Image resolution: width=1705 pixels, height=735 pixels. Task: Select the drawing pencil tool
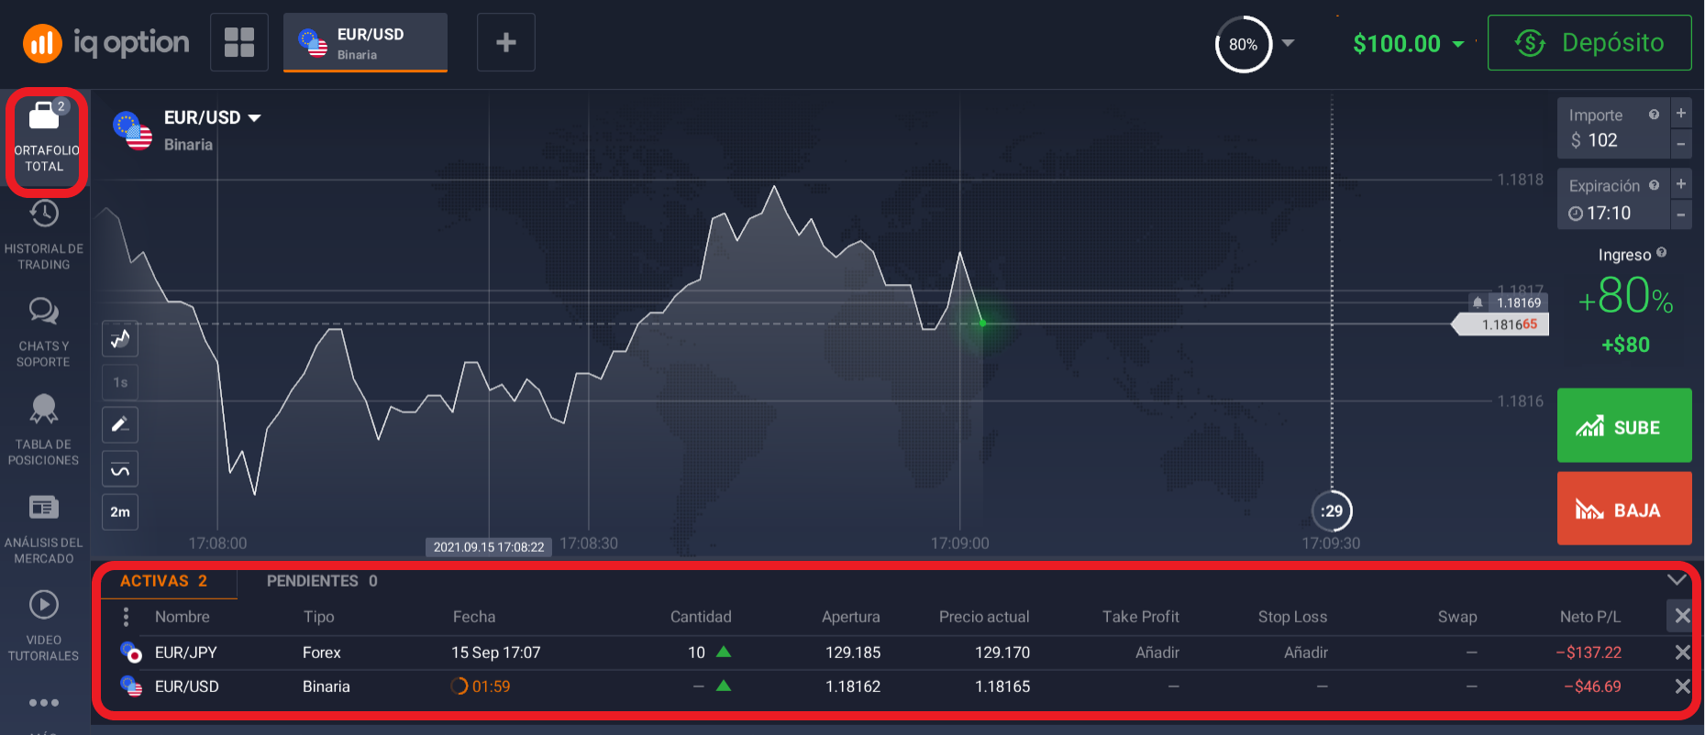120,424
